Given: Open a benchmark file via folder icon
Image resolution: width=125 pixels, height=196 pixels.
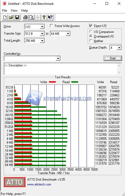Looking at the screenshot, I should coord(11,17).
